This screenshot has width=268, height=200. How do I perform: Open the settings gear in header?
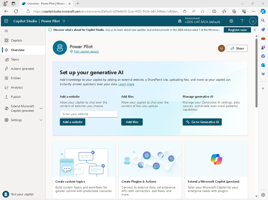click(231, 21)
